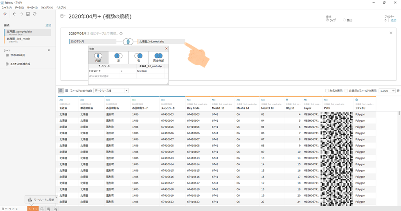Refresh the data source with the circular arrow icon
The height and width of the screenshot is (211, 401).
click(x=34, y=14)
